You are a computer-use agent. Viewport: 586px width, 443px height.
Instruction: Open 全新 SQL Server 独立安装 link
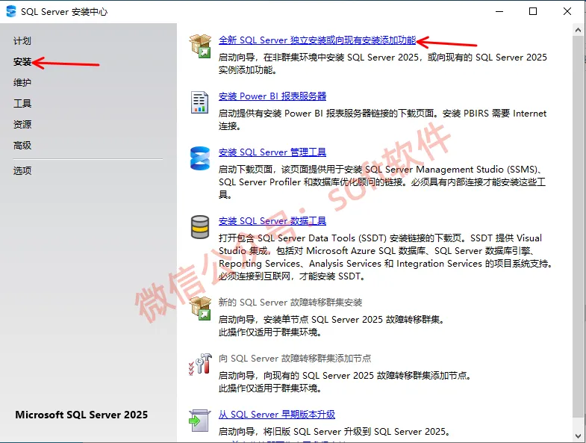317,40
